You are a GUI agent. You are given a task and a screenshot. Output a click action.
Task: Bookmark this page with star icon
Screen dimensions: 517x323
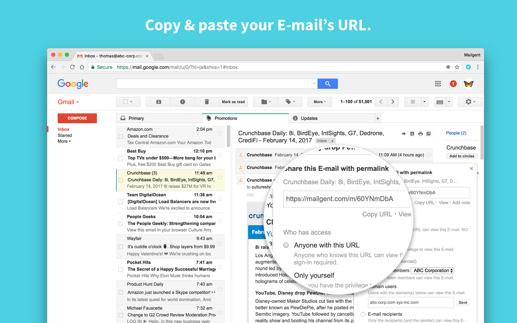click(x=457, y=67)
